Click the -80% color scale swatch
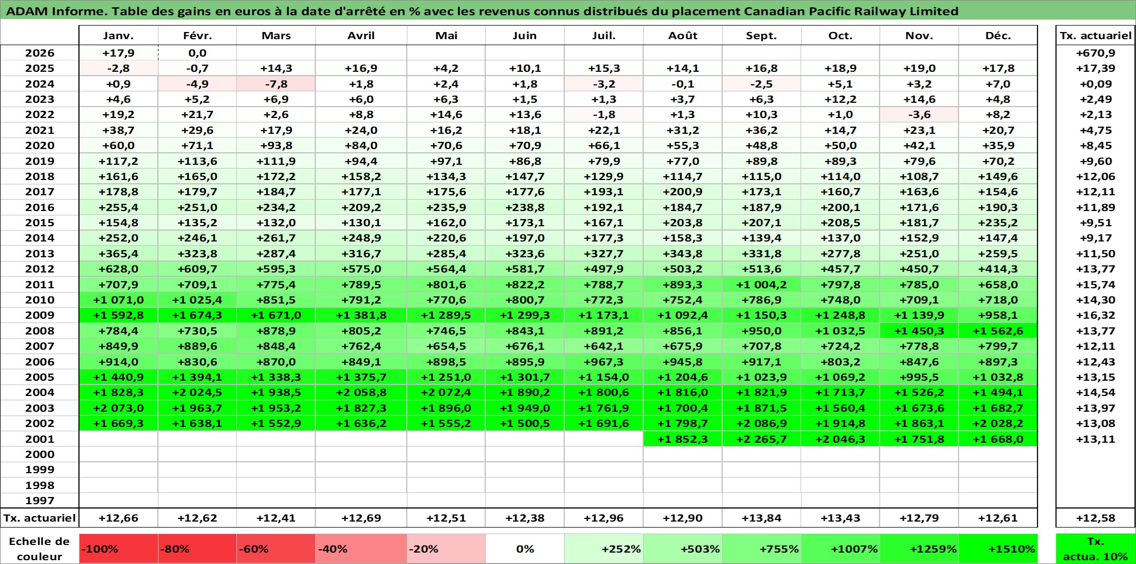The image size is (1136, 564). point(197,549)
